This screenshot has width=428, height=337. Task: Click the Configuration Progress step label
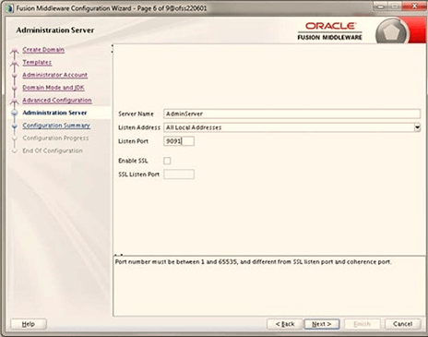click(x=55, y=138)
